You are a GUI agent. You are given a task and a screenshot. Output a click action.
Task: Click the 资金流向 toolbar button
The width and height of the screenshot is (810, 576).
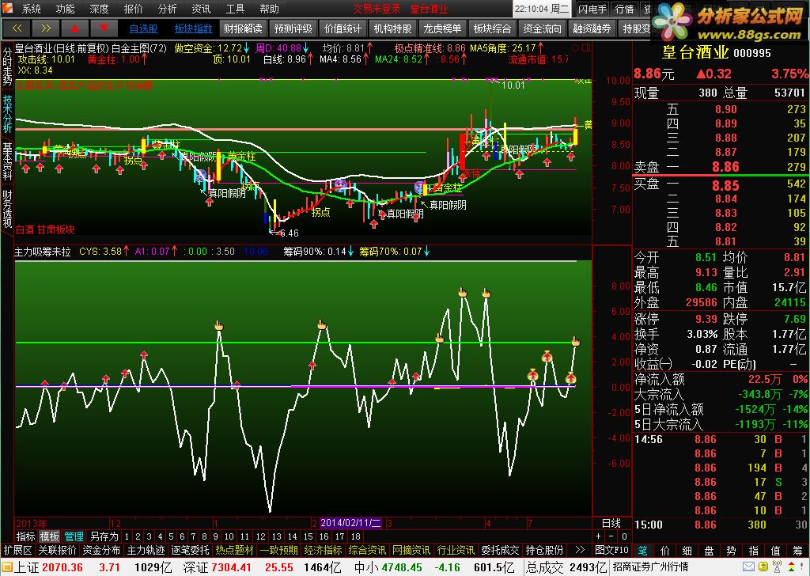(542, 28)
